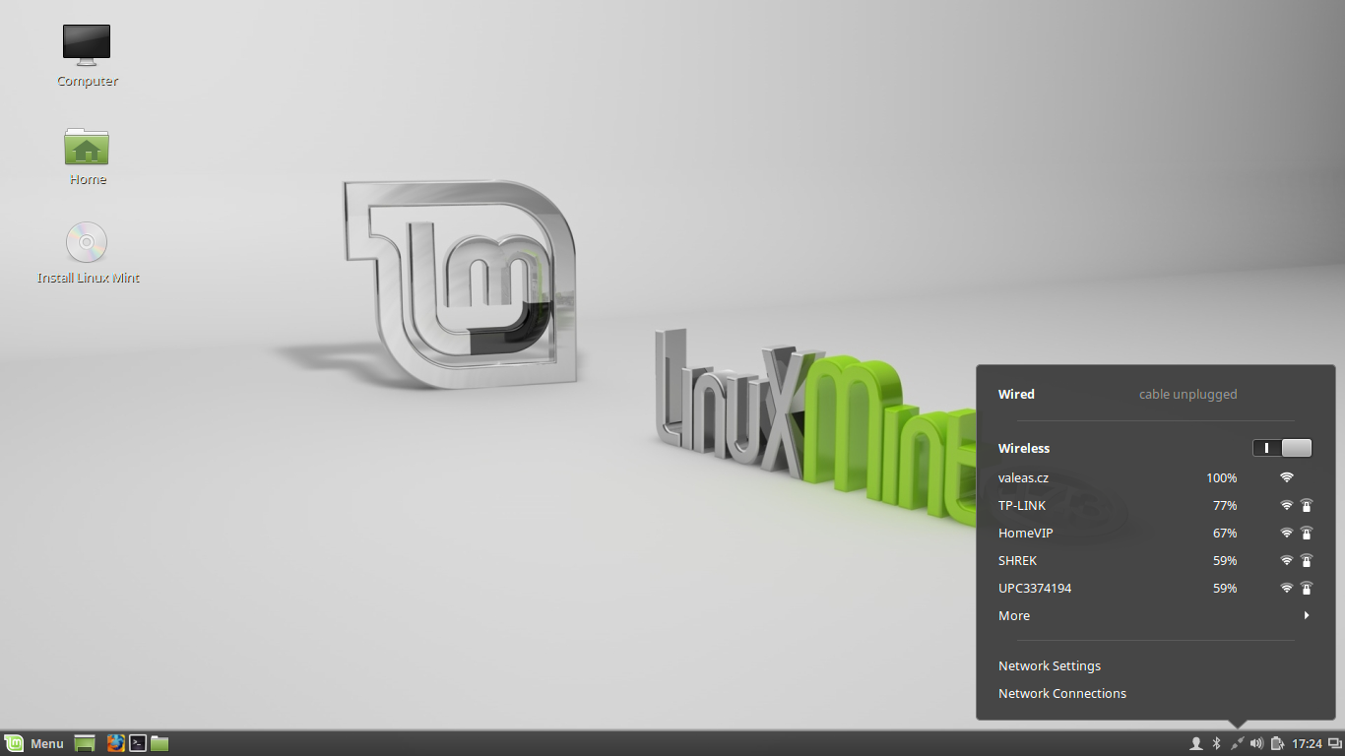Connect to the valeas.cz network
Viewport: 1345px width, 756px height.
(x=1155, y=477)
